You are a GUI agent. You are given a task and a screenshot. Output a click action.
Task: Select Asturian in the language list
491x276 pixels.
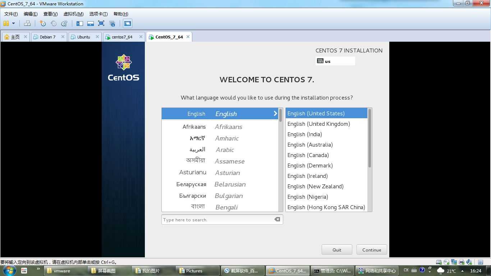220,172
